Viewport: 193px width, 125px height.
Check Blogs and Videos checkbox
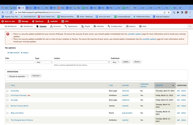[x=7, y=113]
